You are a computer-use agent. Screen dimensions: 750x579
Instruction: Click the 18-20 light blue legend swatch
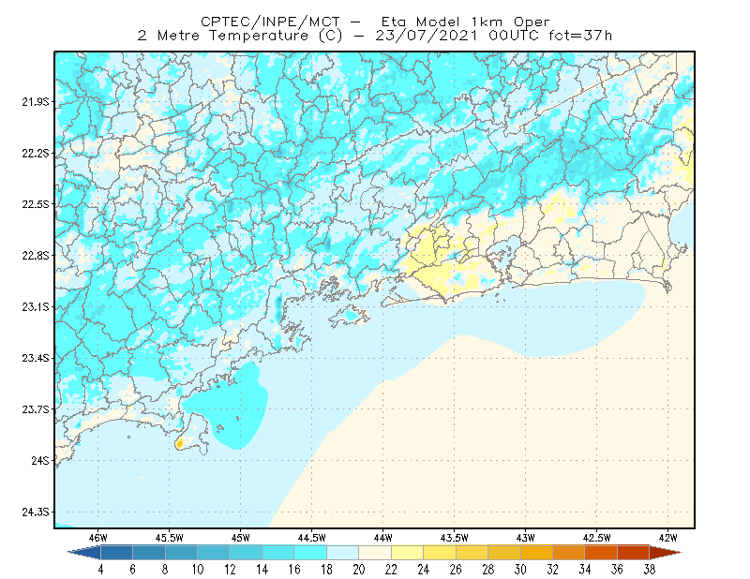click(343, 553)
